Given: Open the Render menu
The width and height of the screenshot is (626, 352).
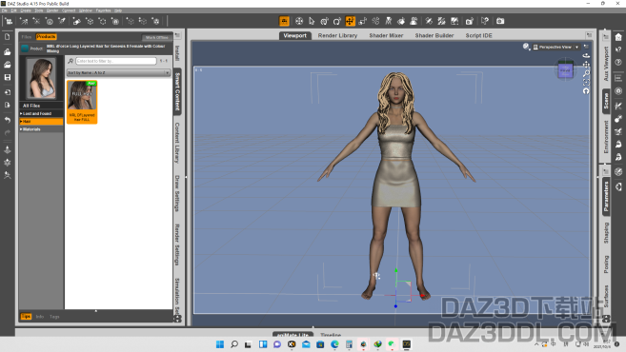Looking at the screenshot, I should (x=52, y=10).
